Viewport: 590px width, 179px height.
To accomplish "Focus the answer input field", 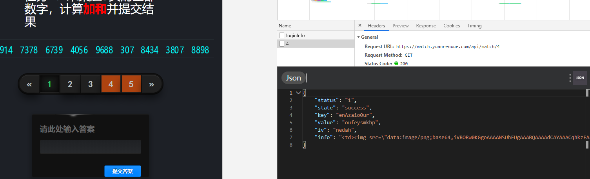I will tap(90, 147).
